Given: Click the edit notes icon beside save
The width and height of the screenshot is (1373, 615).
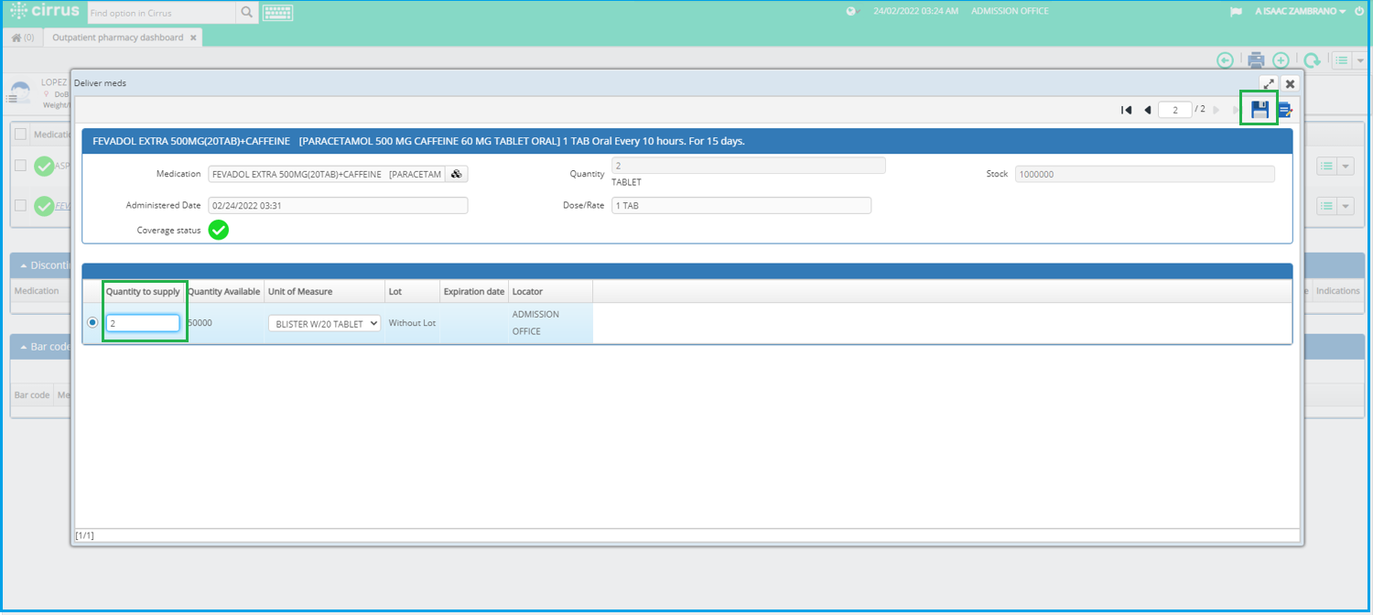Looking at the screenshot, I should point(1285,110).
